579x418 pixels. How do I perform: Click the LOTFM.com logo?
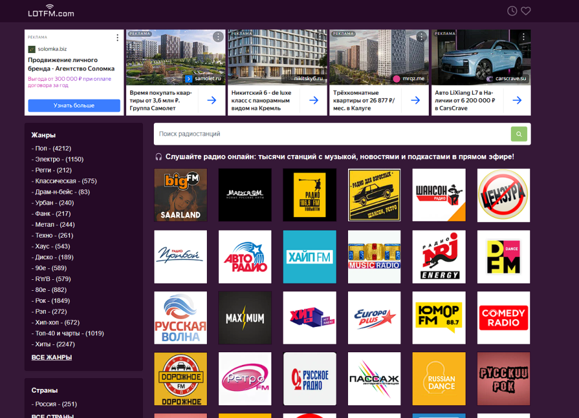[51, 11]
